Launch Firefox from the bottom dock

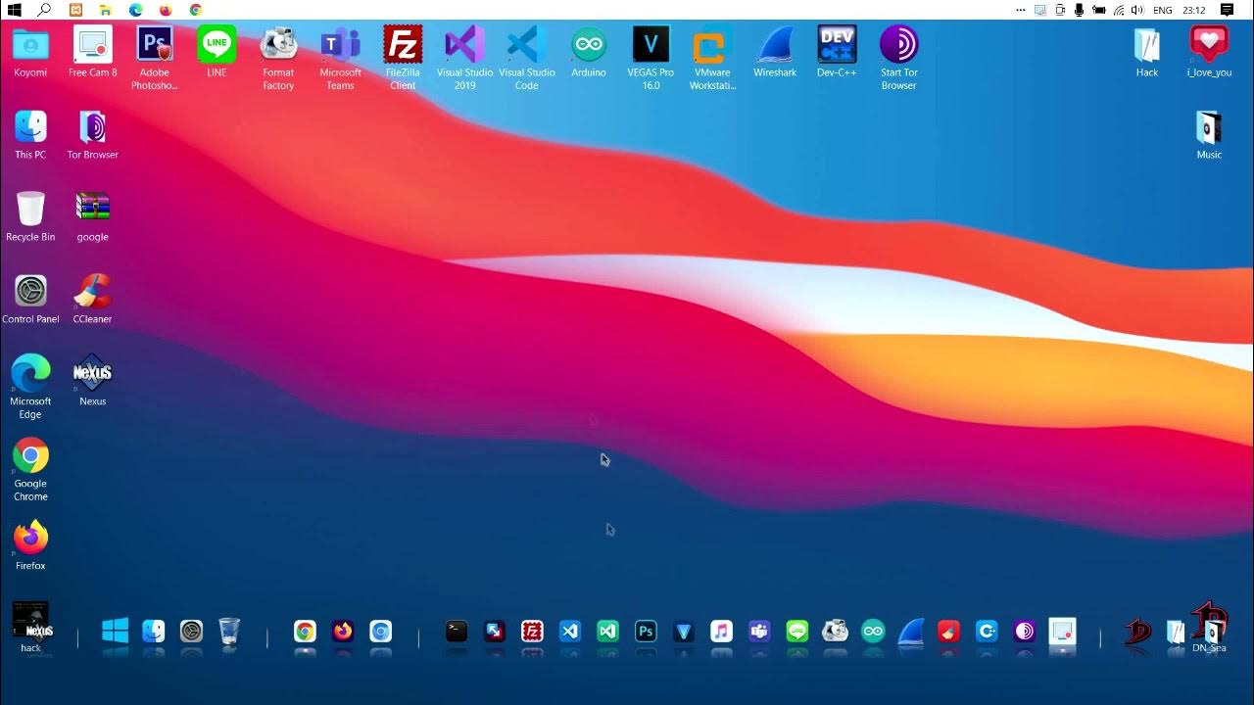click(342, 632)
